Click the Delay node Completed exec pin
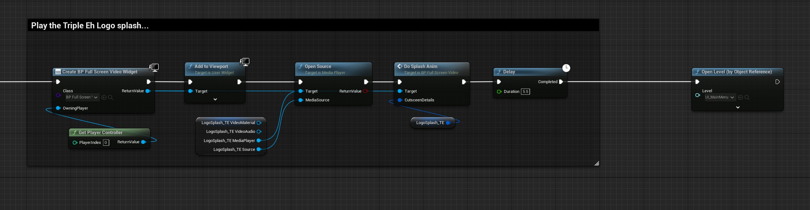810x210 pixels. click(x=561, y=82)
